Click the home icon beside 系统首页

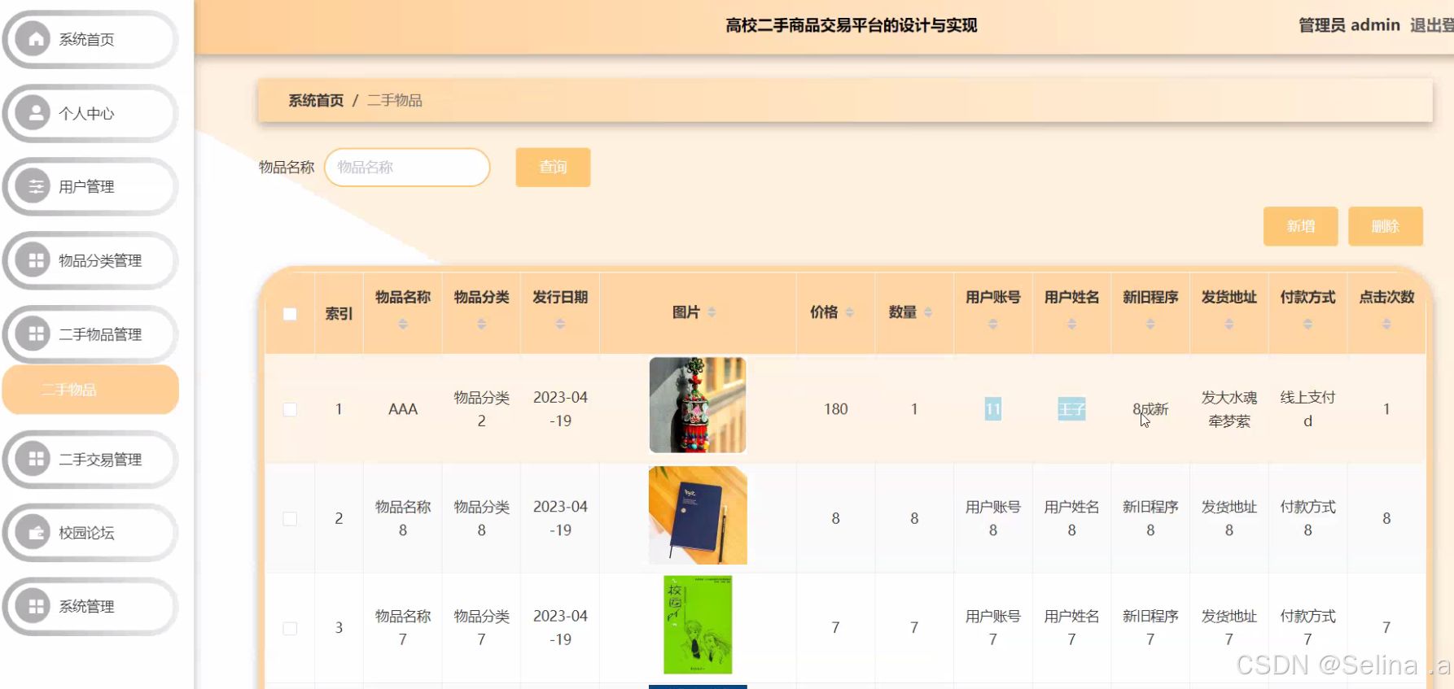tap(34, 39)
